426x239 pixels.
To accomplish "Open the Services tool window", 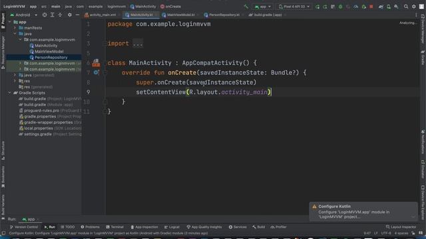I will 238,227.
